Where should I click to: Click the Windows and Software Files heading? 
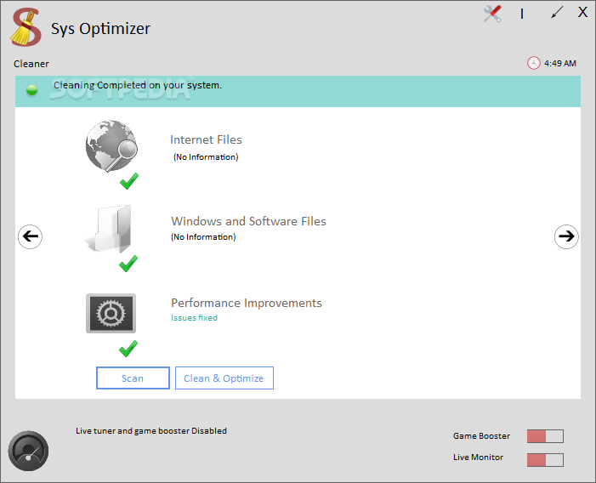[248, 221]
